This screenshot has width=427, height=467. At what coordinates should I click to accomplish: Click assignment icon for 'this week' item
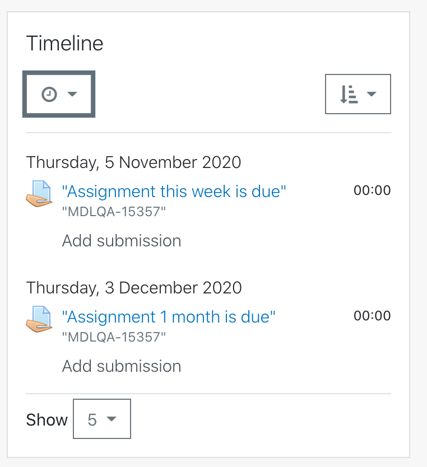pyautogui.click(x=39, y=194)
